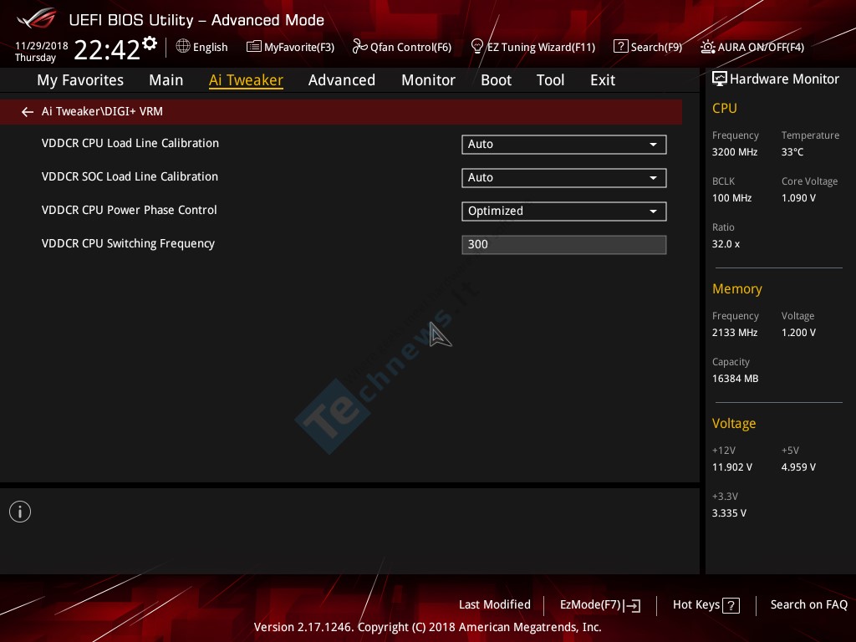Launch EZ Tuning Wizard lightbulb icon
The width and height of the screenshot is (856, 642).
point(476,47)
